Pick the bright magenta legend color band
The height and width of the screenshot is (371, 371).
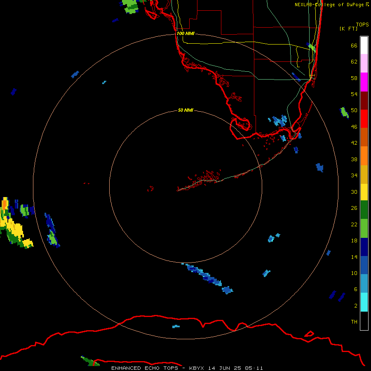(364, 82)
